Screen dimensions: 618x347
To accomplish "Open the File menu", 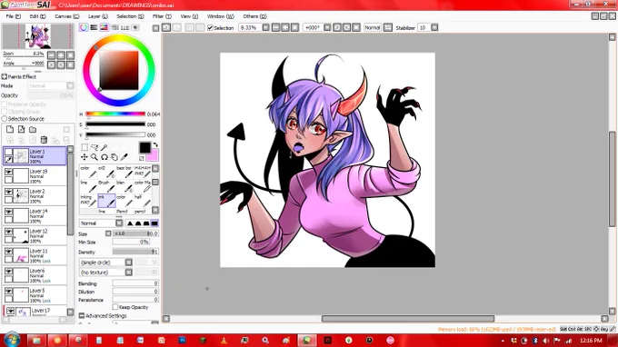I will (x=14, y=16).
